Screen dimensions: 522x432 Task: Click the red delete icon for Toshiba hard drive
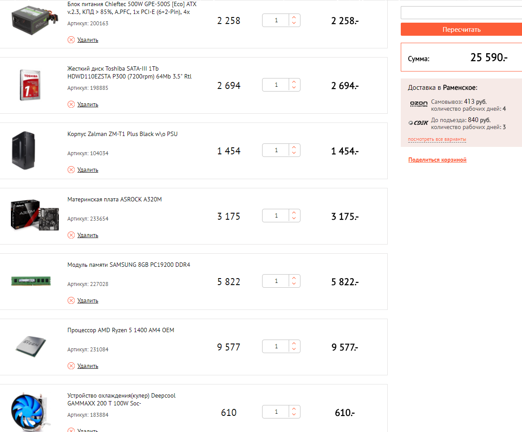pyautogui.click(x=71, y=104)
